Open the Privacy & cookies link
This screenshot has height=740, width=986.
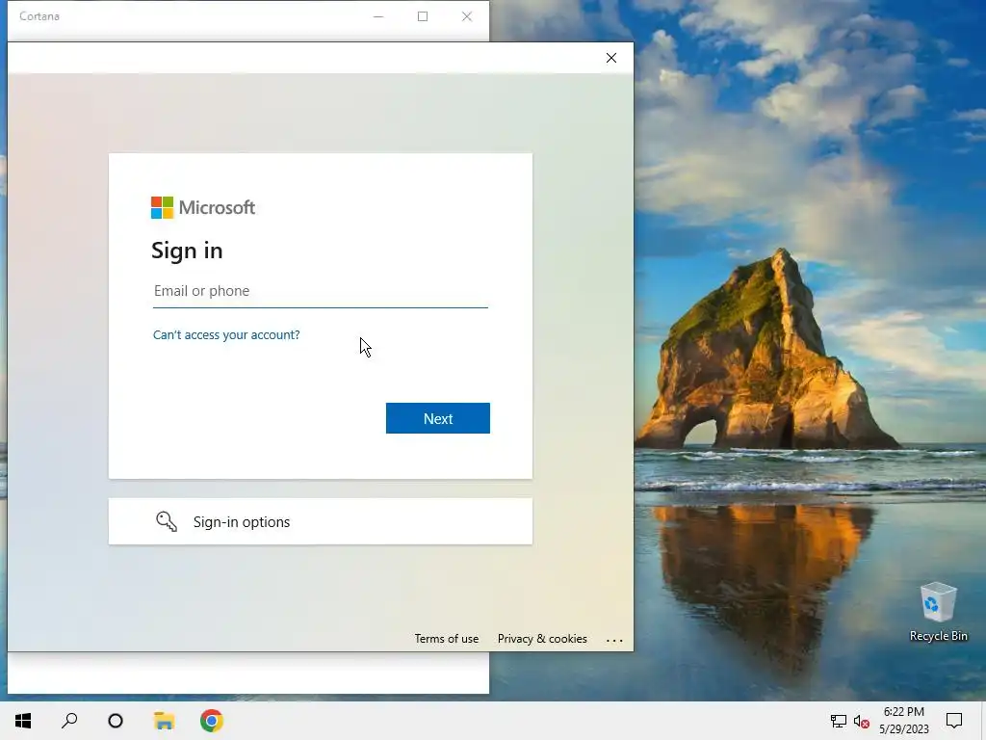tap(542, 639)
